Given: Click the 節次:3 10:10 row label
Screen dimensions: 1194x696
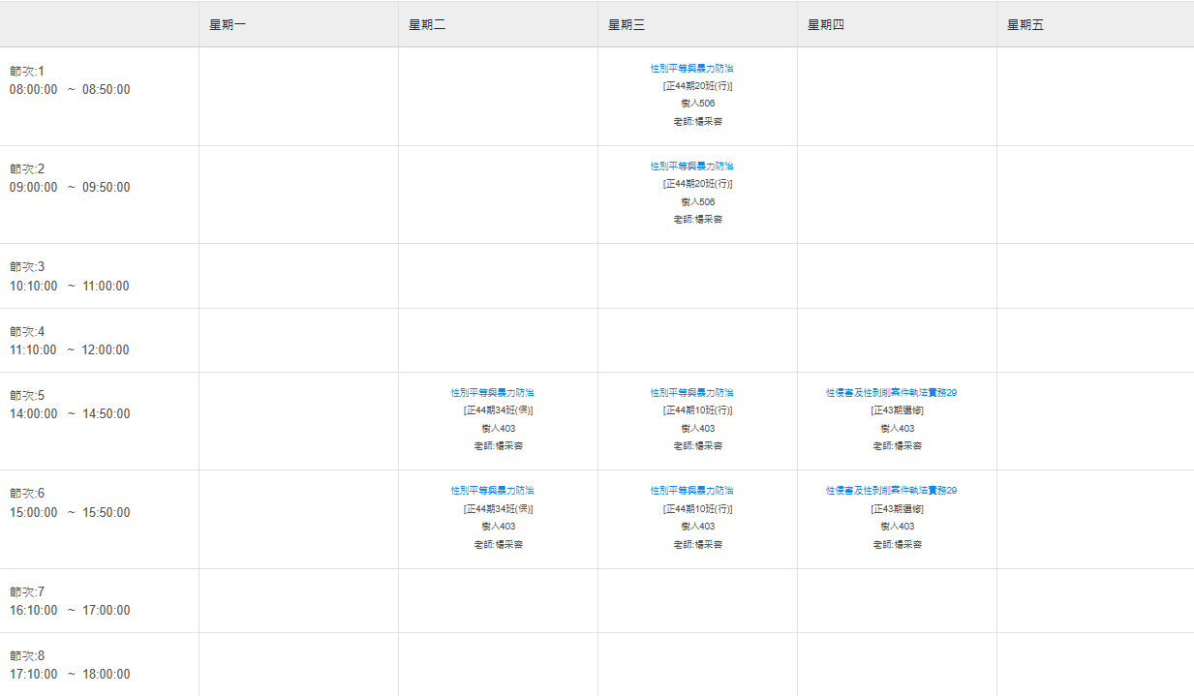Looking at the screenshot, I should point(70,276).
